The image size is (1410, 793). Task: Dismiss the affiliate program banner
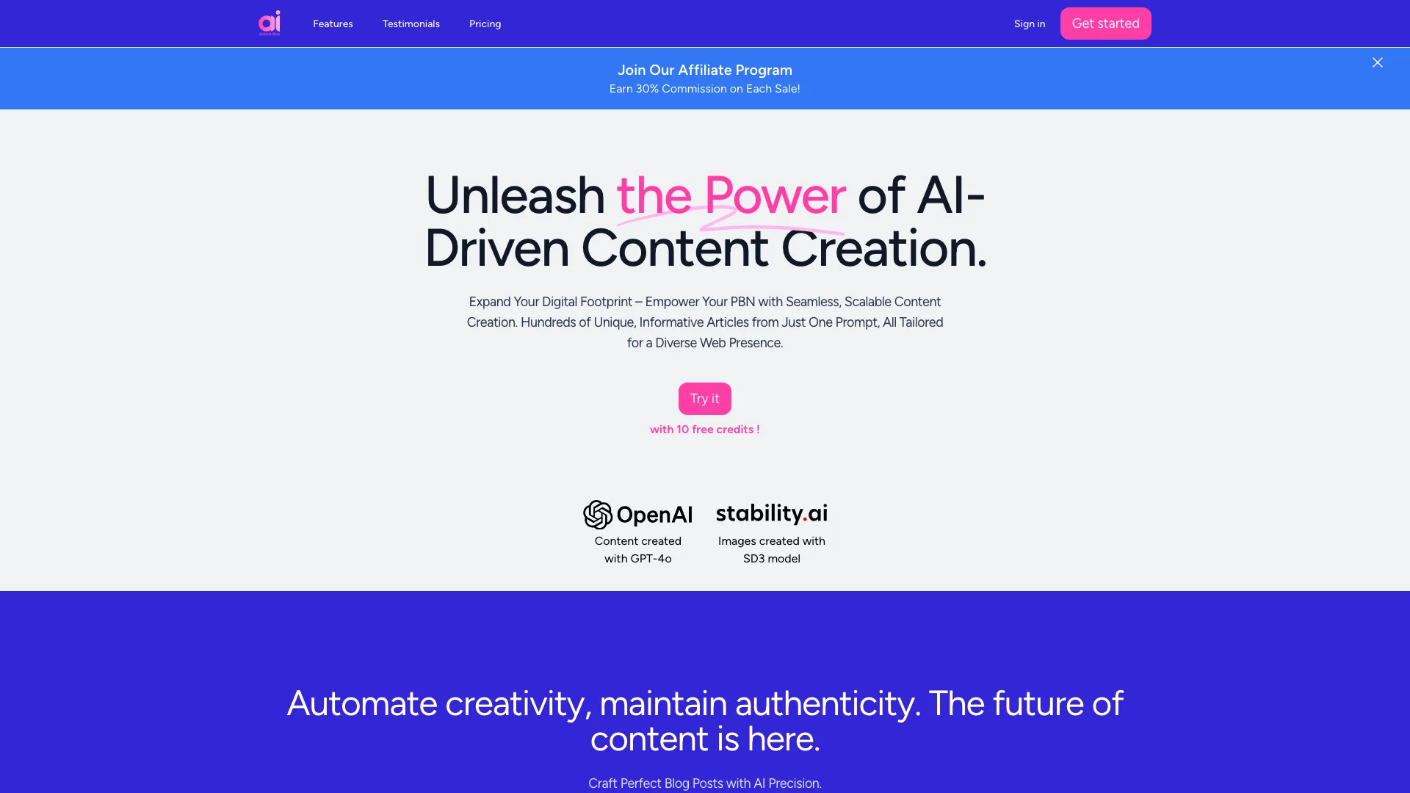tap(1378, 62)
